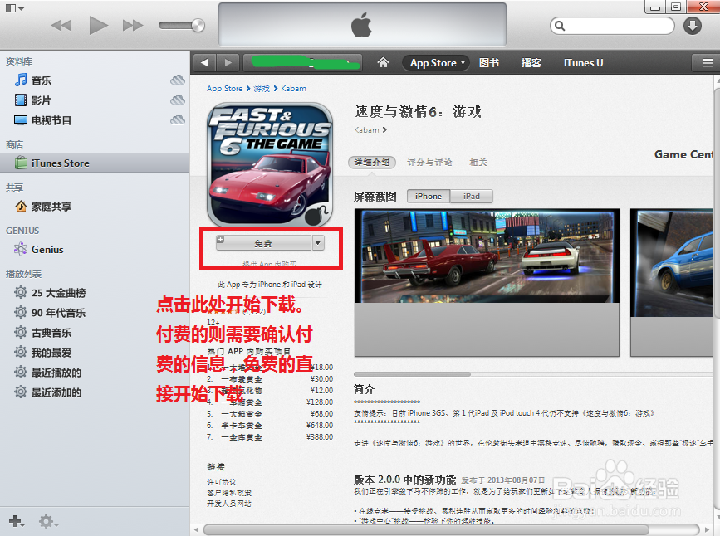Click the ¥30.00 in-app purchase row

pos(270,379)
